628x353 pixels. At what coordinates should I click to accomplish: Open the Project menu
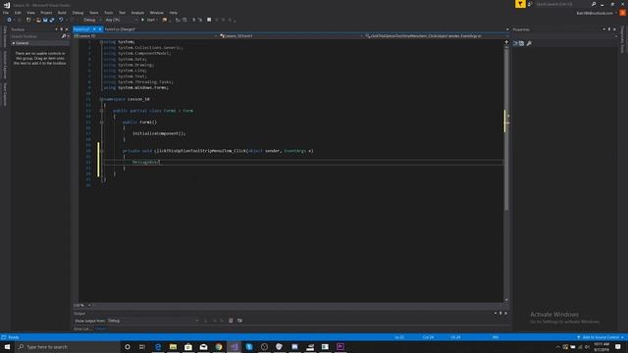click(x=46, y=13)
